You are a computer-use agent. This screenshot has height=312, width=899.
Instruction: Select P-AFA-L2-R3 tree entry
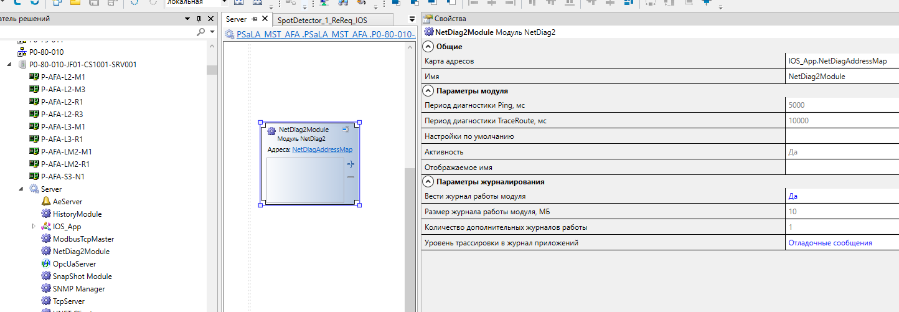pos(56,114)
